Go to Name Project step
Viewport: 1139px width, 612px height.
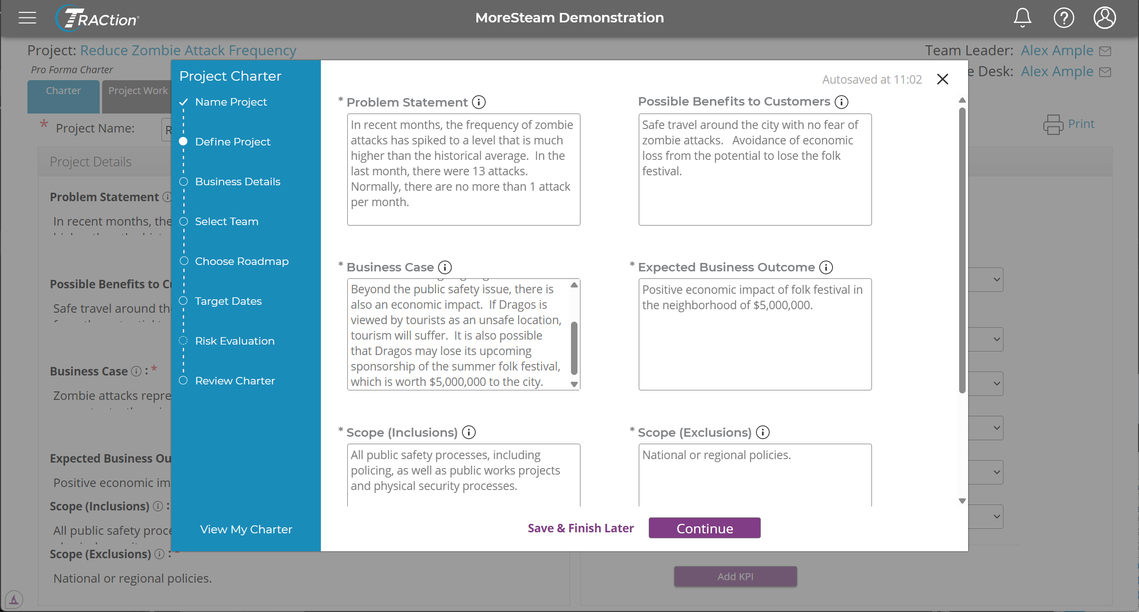coord(231,102)
